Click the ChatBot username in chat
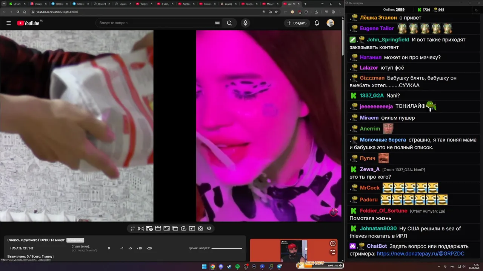Viewport: 483px width, 271px height. pyautogui.click(x=377, y=246)
